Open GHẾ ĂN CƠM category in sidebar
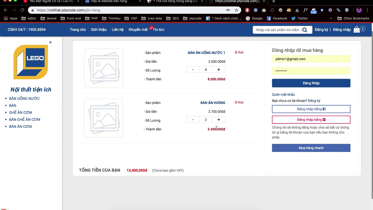 (21, 113)
